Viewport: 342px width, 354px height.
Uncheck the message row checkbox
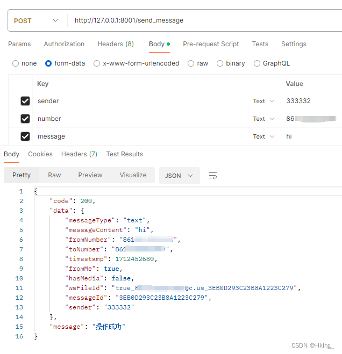[x=25, y=136]
